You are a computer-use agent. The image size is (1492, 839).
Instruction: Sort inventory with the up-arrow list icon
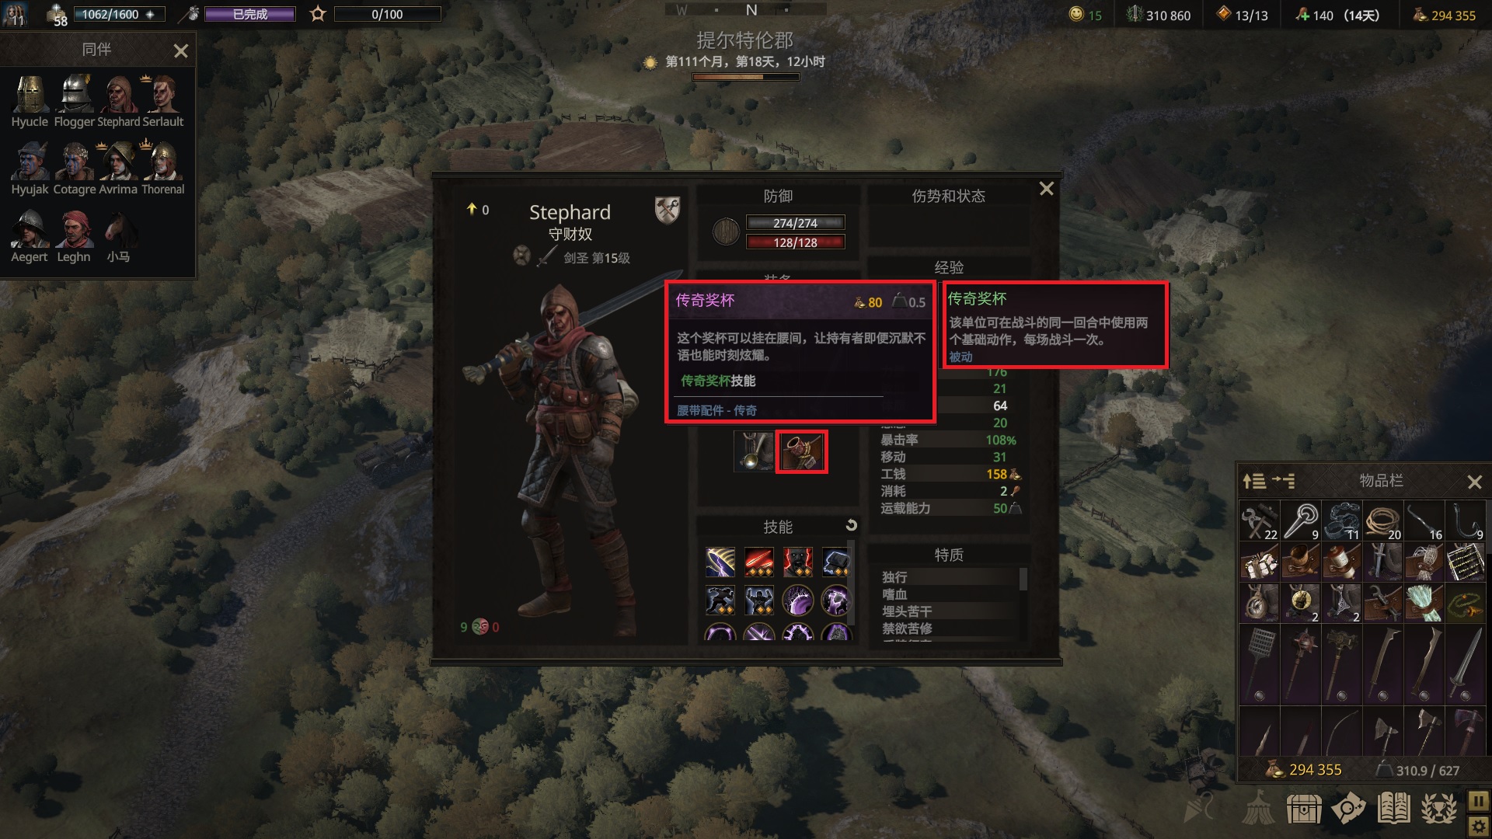tap(1254, 481)
